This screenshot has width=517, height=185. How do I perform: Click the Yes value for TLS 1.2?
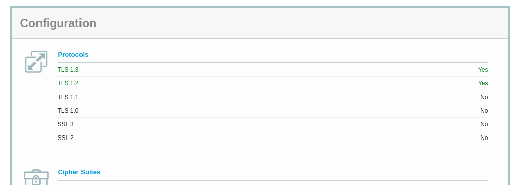pos(483,83)
